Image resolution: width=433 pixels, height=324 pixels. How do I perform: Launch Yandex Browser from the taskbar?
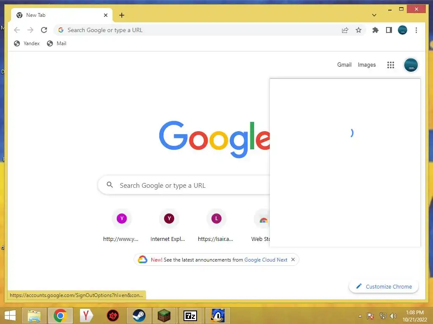tap(86, 316)
